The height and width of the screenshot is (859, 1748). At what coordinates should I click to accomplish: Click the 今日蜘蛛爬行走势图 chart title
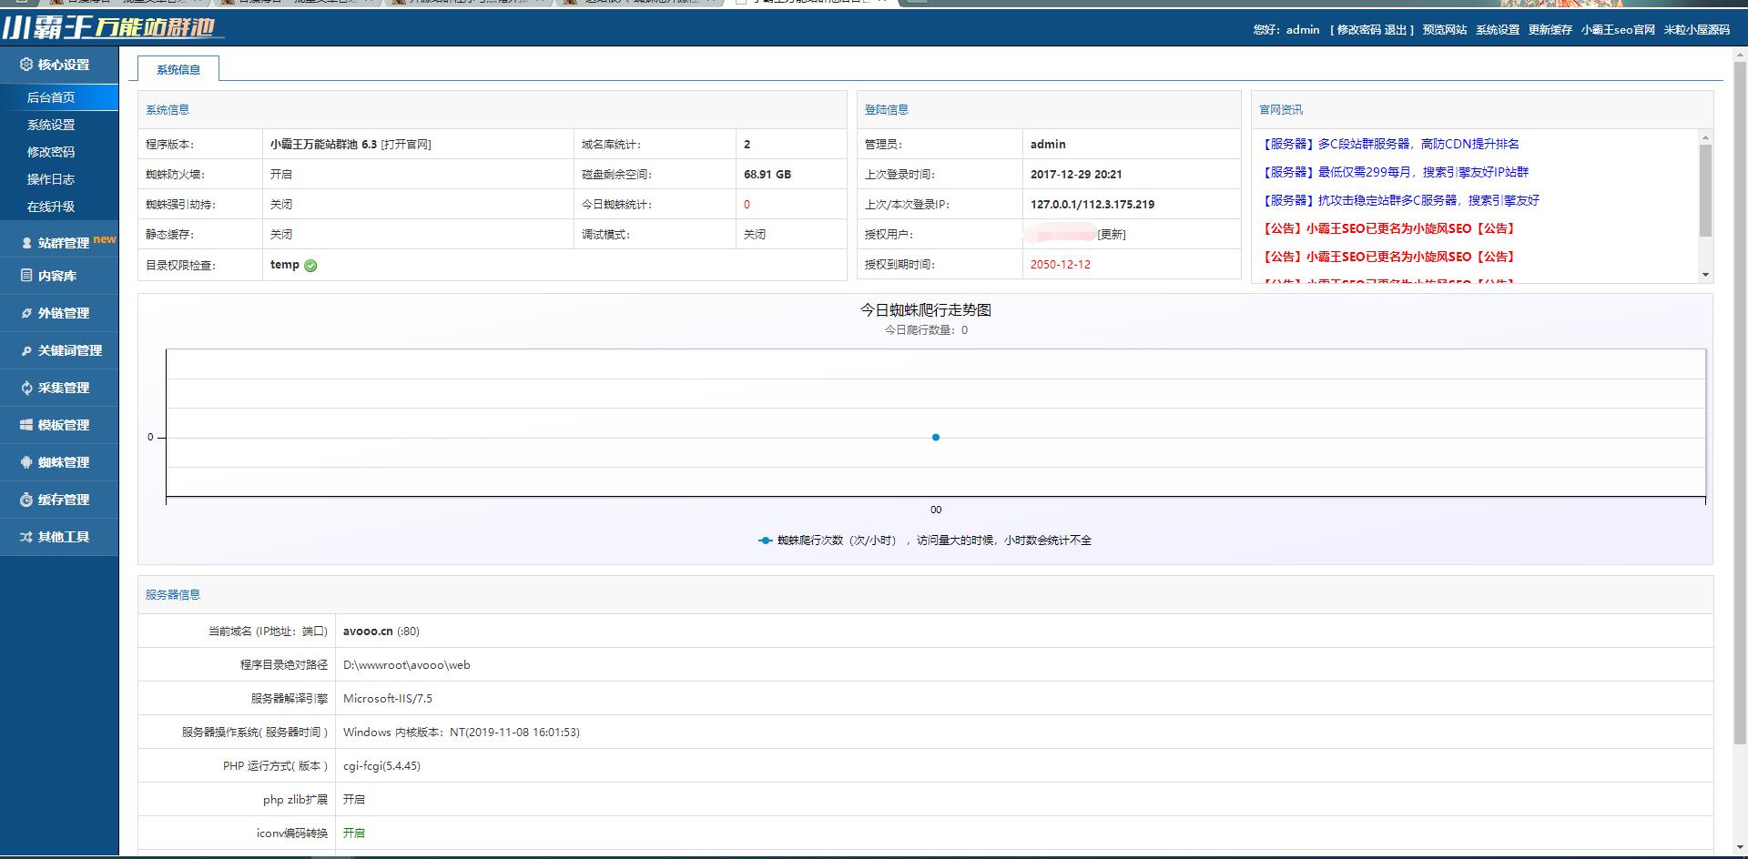(x=926, y=310)
